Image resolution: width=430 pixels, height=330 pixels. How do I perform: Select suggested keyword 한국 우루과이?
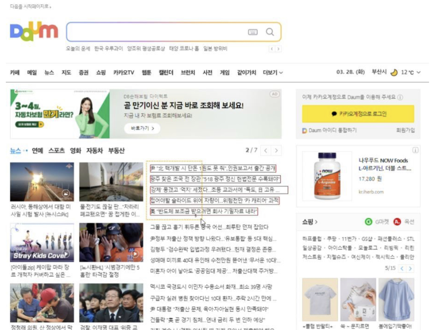(x=109, y=49)
